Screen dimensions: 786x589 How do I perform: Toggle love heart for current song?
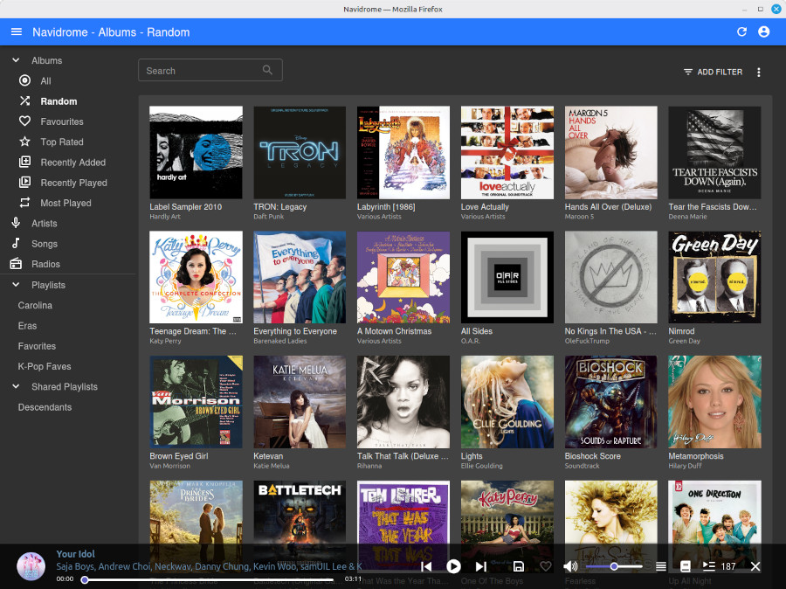[x=546, y=566]
